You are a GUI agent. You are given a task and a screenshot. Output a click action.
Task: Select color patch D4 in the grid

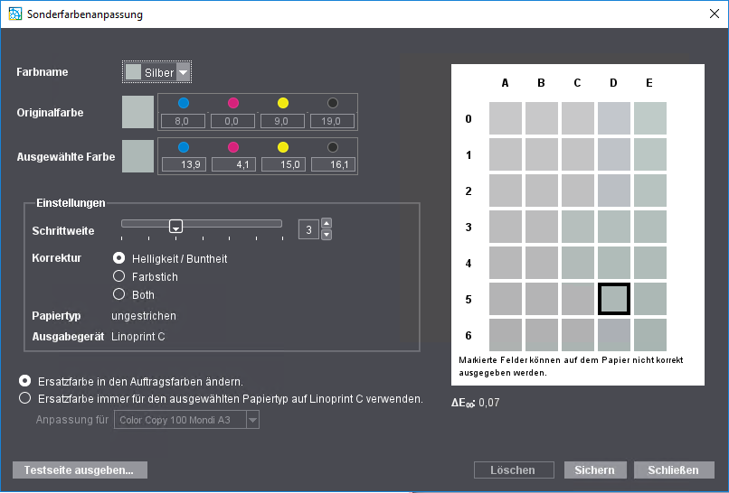(x=614, y=263)
